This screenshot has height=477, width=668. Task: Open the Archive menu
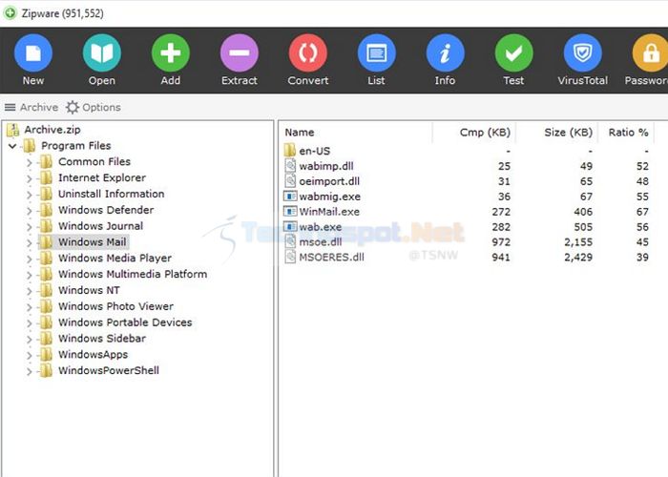pyautogui.click(x=31, y=107)
